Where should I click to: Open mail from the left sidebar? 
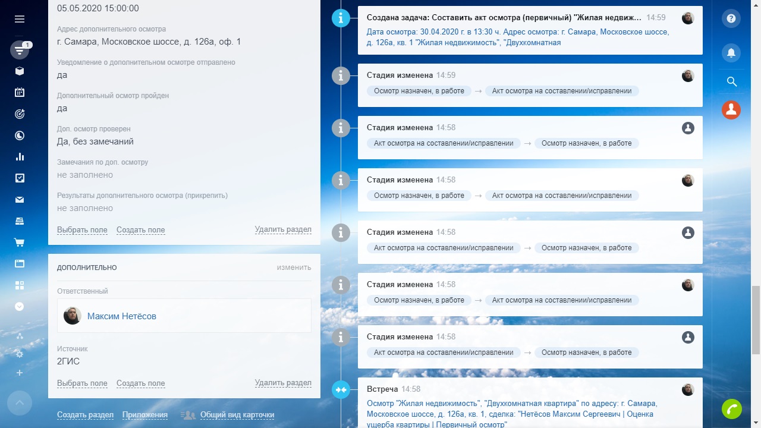[x=20, y=200]
